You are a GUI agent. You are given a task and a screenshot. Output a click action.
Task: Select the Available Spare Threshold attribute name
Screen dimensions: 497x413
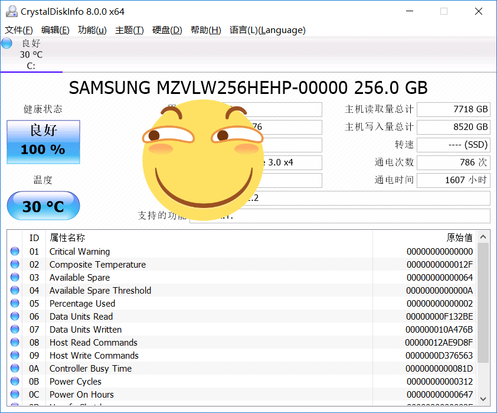point(100,291)
